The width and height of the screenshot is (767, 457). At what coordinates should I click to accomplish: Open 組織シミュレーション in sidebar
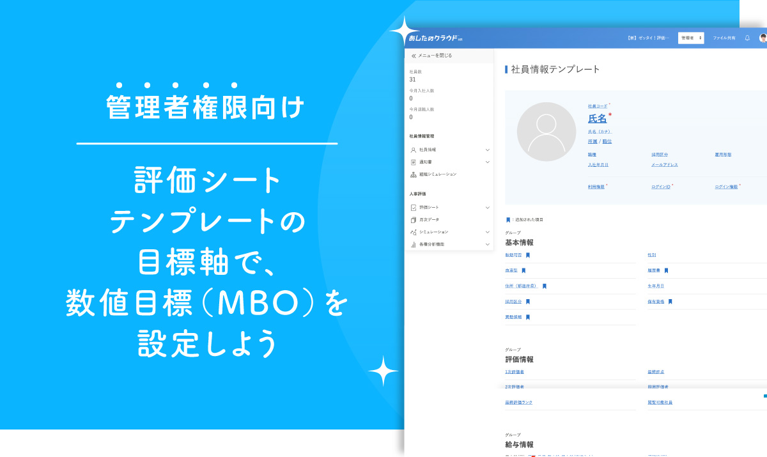tap(438, 174)
